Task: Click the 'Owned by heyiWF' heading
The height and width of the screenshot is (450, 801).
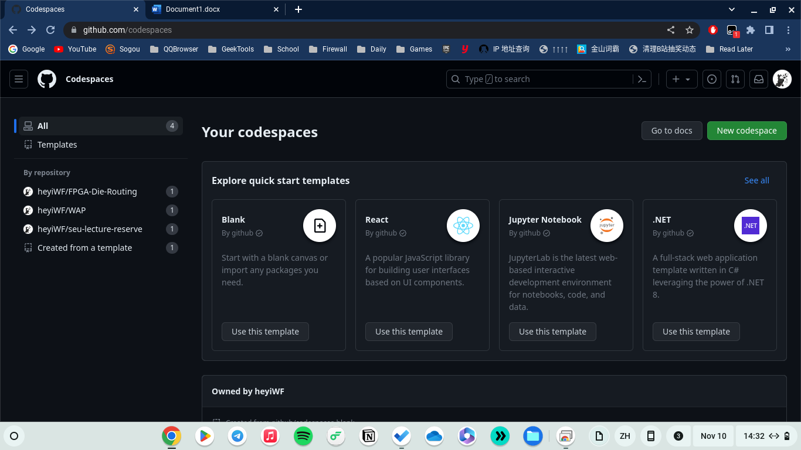Action: pyautogui.click(x=248, y=391)
